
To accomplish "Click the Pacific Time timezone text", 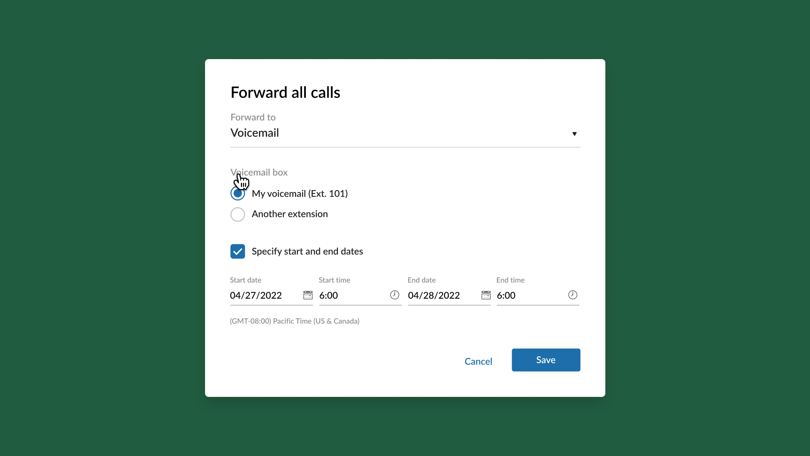I will pyautogui.click(x=294, y=321).
